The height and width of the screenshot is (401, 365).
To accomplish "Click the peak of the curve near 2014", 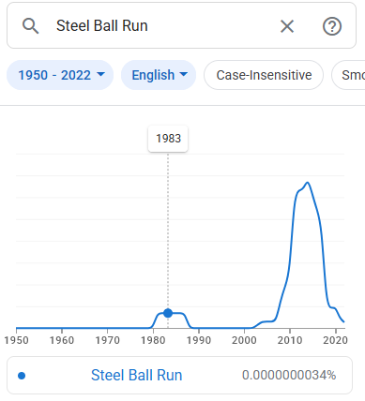I will tap(308, 183).
